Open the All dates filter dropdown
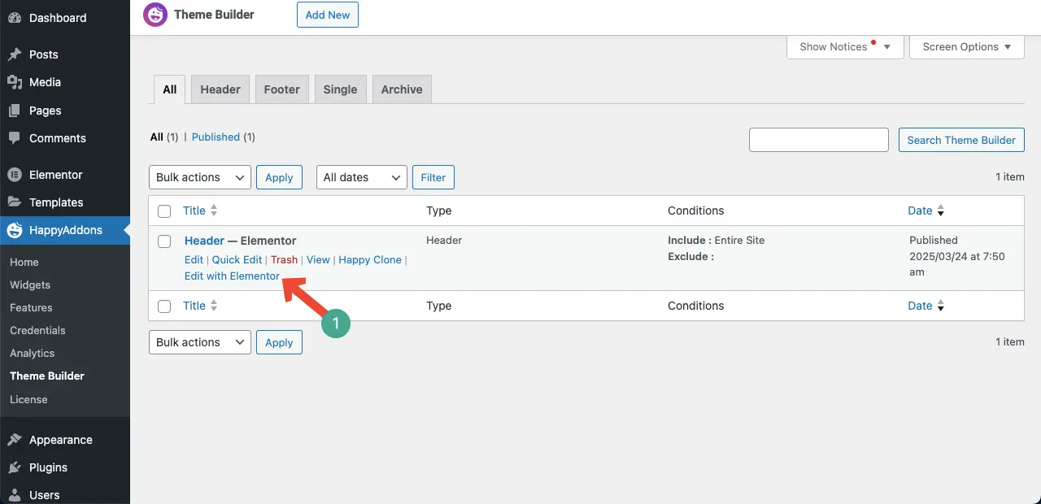Image resolution: width=1041 pixels, height=504 pixels. (x=361, y=177)
